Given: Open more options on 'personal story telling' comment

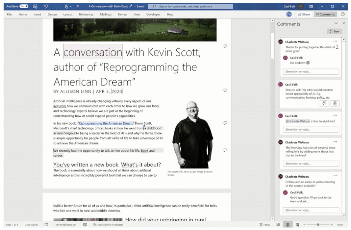Looking at the screenshot, I should pyautogui.click(x=335, y=142).
